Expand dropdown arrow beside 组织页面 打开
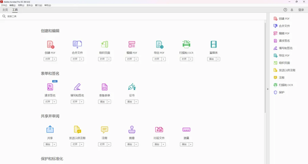308x164 pixels. pyautogui.click(x=109, y=59)
